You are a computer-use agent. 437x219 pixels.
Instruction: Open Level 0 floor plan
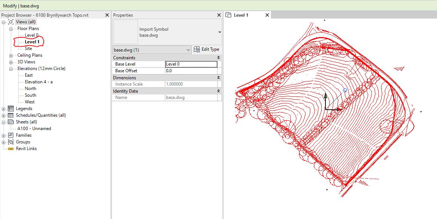[32, 35]
